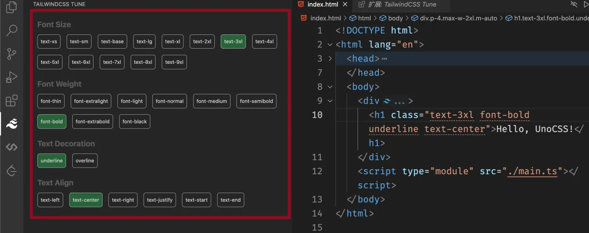
Task: Click the body breadcrumb item
Action: click(395, 18)
